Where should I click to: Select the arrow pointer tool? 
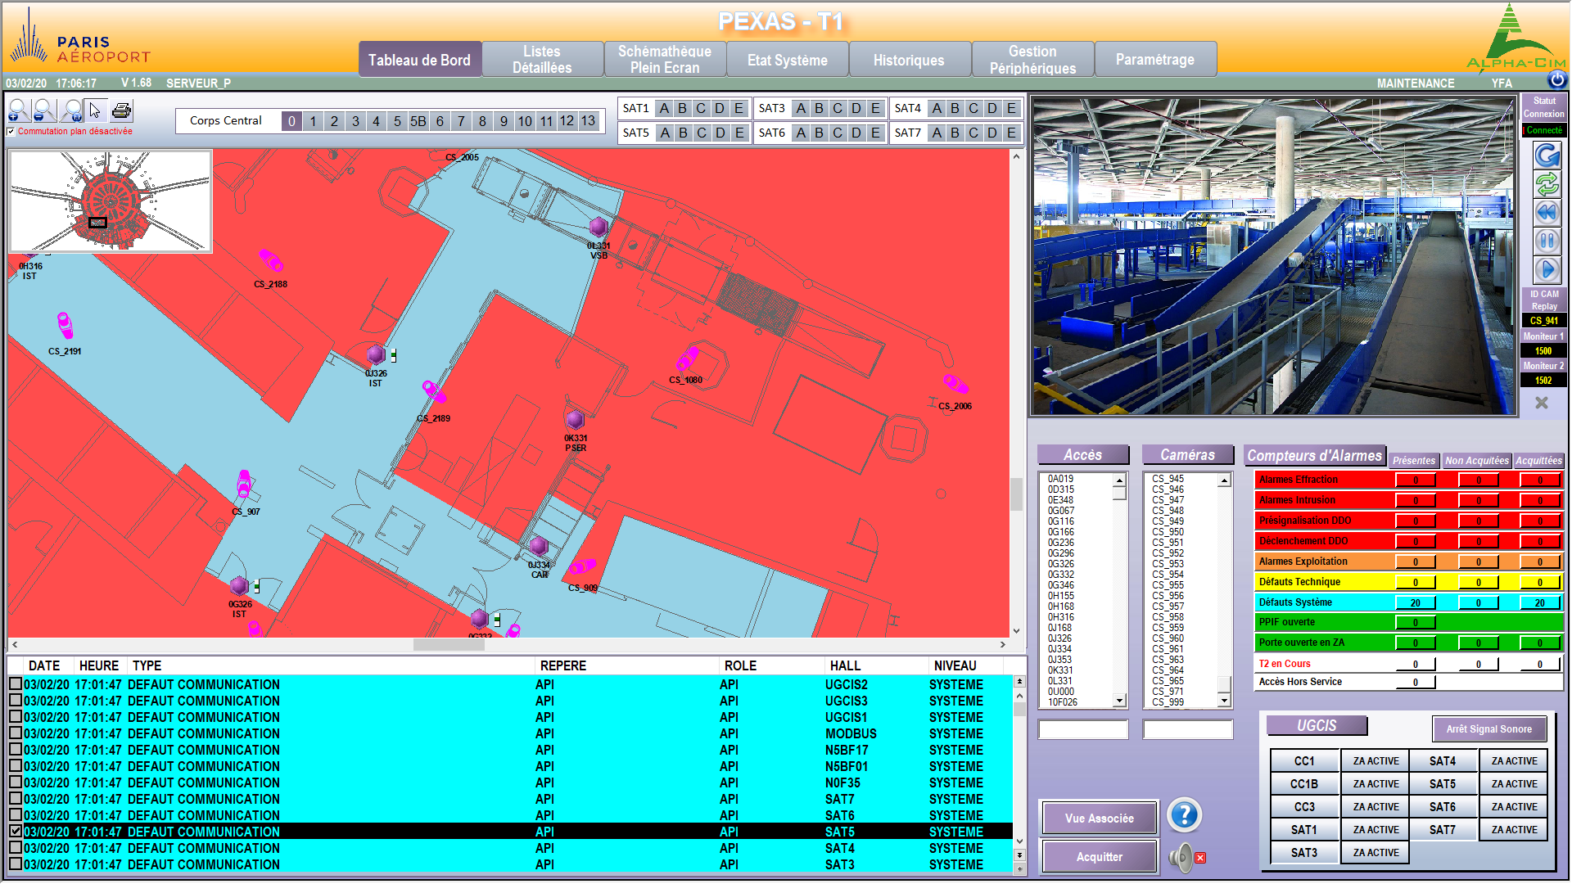(x=96, y=110)
